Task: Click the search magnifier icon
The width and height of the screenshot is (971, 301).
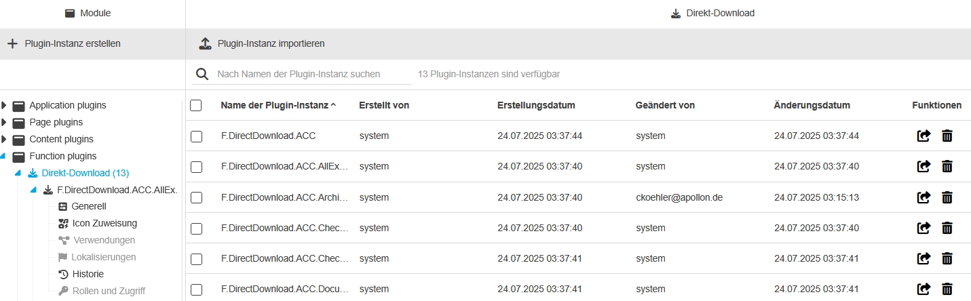Action: click(x=202, y=74)
